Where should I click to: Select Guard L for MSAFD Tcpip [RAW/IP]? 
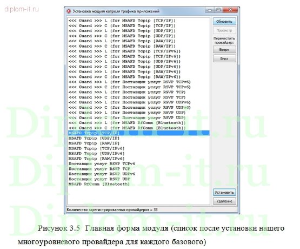[138, 41]
